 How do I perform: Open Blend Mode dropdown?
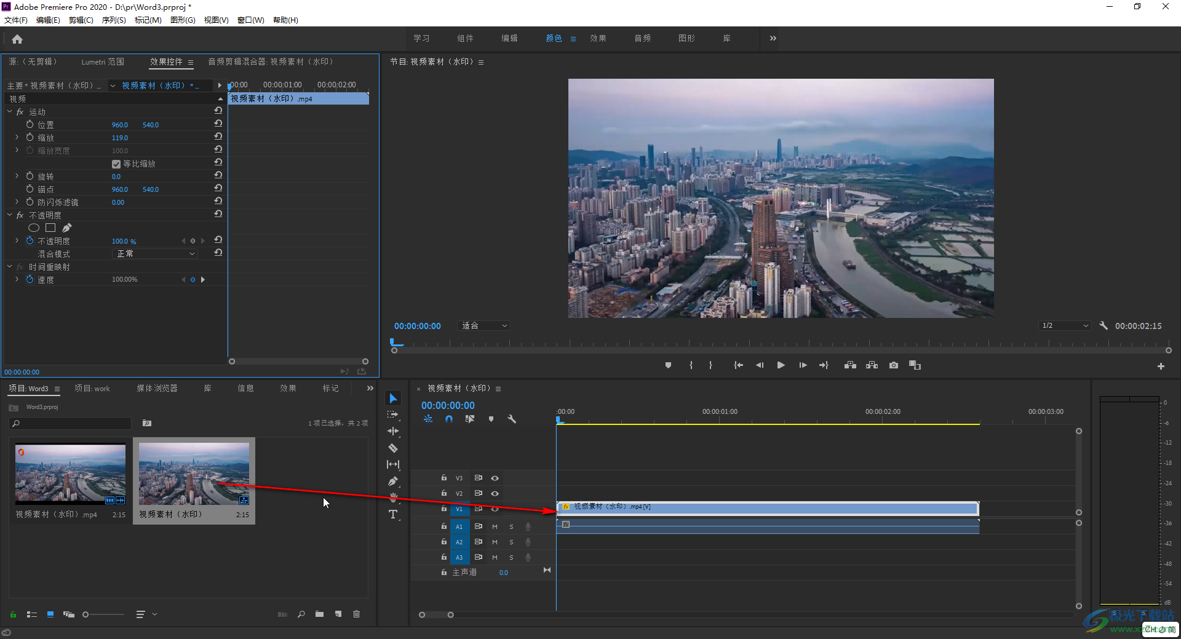click(x=155, y=254)
